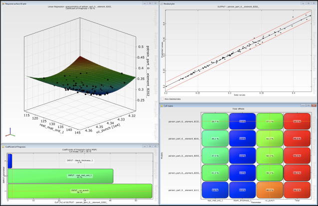Viewport: 318px width, 206px height.
Task: Select the 36.1 % cell in CoP matrix
Action: (x=215, y=138)
